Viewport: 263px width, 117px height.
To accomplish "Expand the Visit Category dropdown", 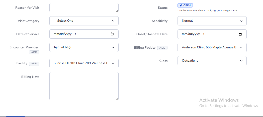I will point(84,21).
